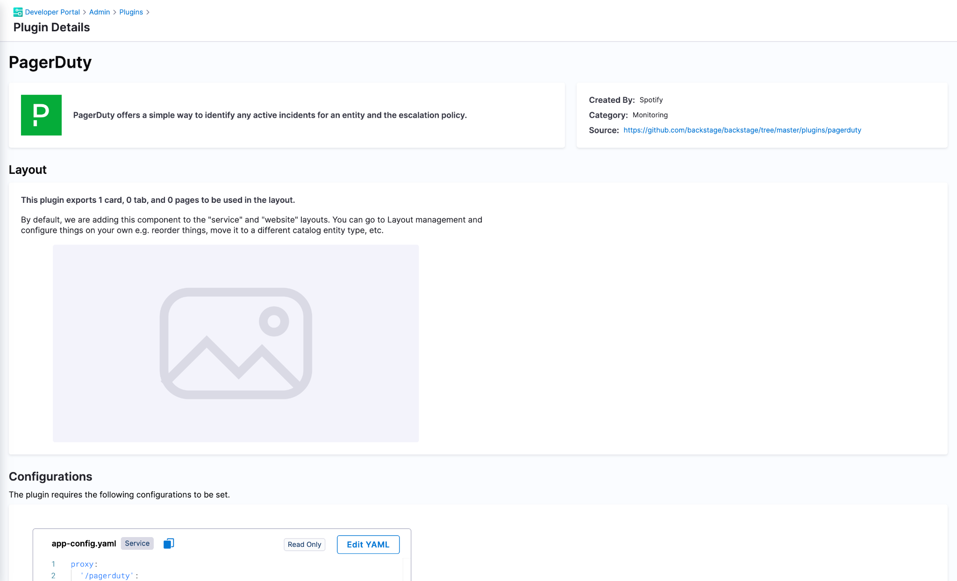Click chevron after Admin breadcrumb
957x581 pixels.
[x=114, y=12]
